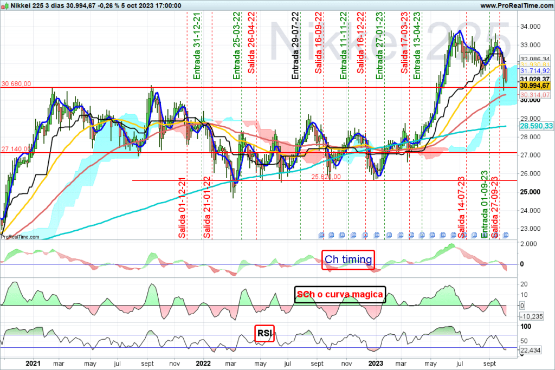
Task: Click the pink price label 30.314,07
Action: tap(534, 95)
